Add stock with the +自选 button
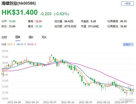 pyautogui.click(x=127, y=4)
